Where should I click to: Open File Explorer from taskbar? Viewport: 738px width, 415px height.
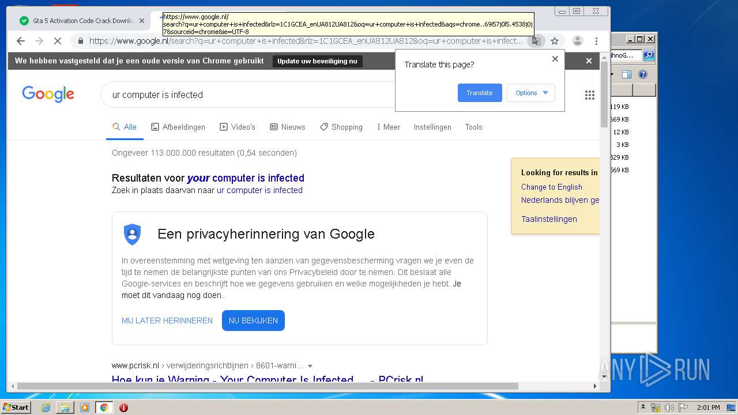[65, 408]
